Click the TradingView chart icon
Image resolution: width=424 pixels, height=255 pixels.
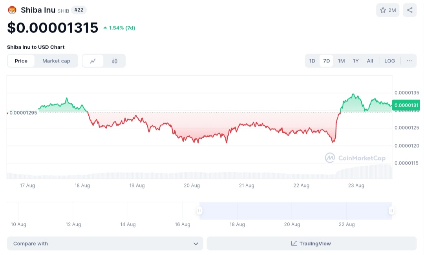(294, 244)
